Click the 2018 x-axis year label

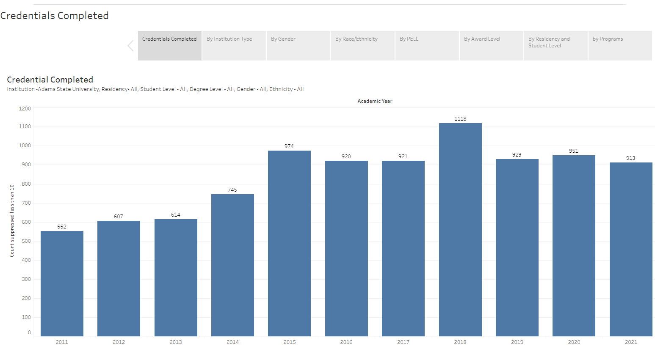(x=460, y=342)
